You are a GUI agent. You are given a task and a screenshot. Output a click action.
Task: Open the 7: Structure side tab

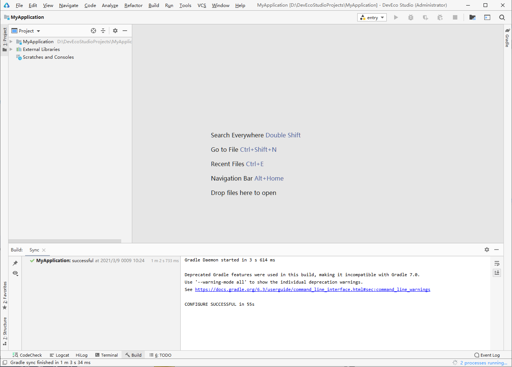click(5, 332)
